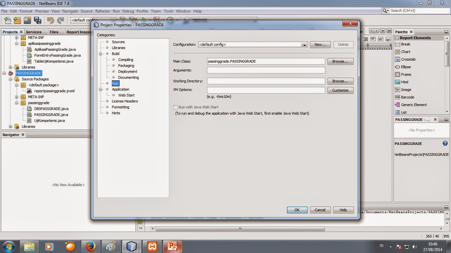The height and width of the screenshot is (253, 451).
Task: Open the File menu
Action: click(4, 11)
